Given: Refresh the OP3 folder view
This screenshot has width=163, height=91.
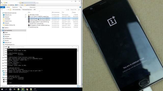Looking at the screenshot, I should (68, 10).
